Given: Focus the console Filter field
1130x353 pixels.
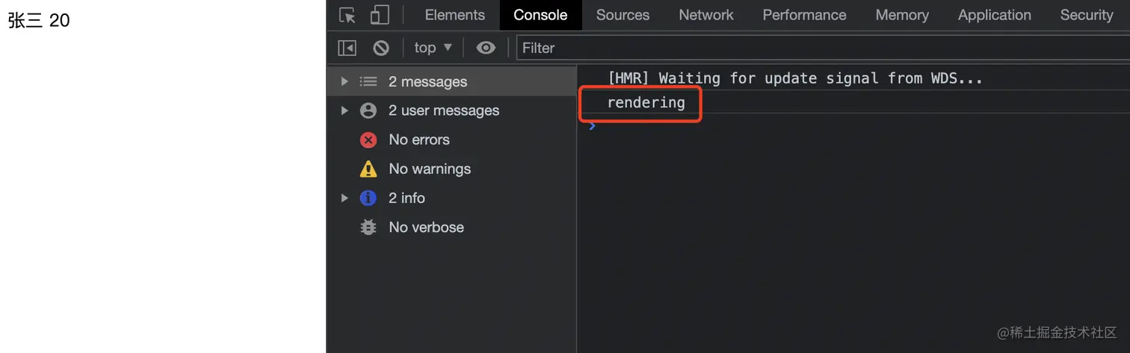Looking at the screenshot, I should [822, 48].
